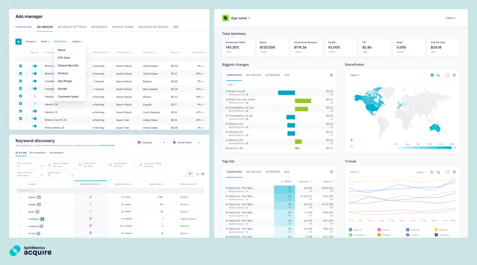Screen dimensions: 477x265
Task: Uncheck the Albania legend checkbox
Action: [x=350, y=230]
